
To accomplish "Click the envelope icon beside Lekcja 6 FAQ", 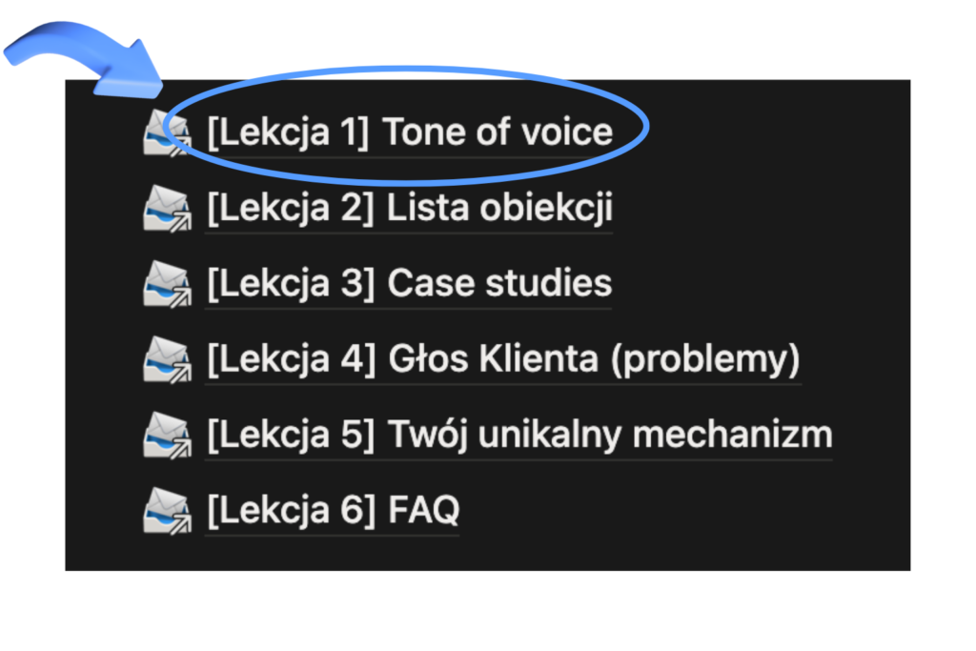I will (167, 513).
